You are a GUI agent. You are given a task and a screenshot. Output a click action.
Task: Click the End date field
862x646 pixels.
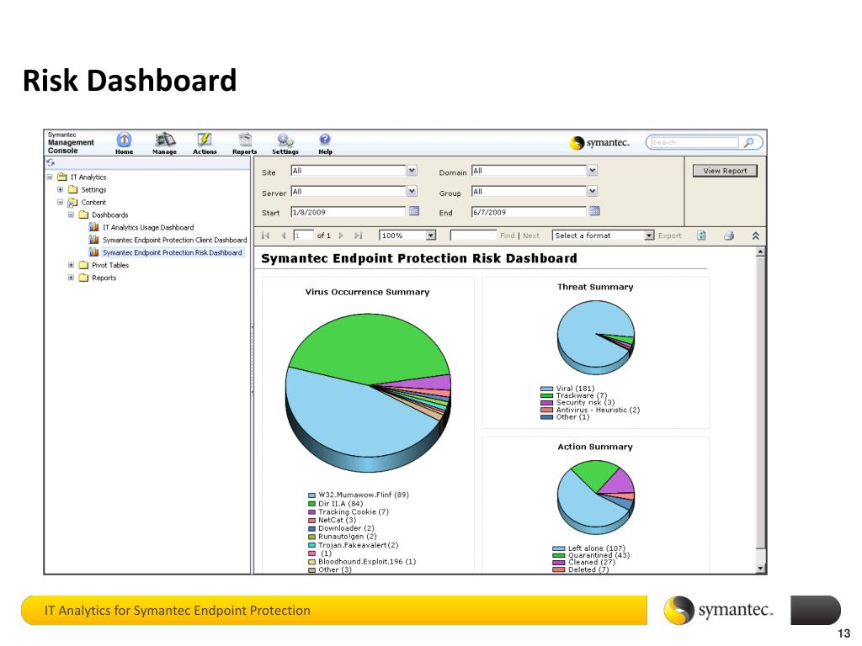point(529,212)
